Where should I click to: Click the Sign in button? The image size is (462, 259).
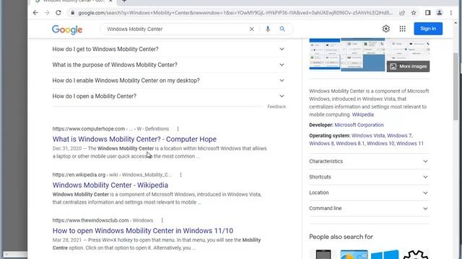(428, 29)
